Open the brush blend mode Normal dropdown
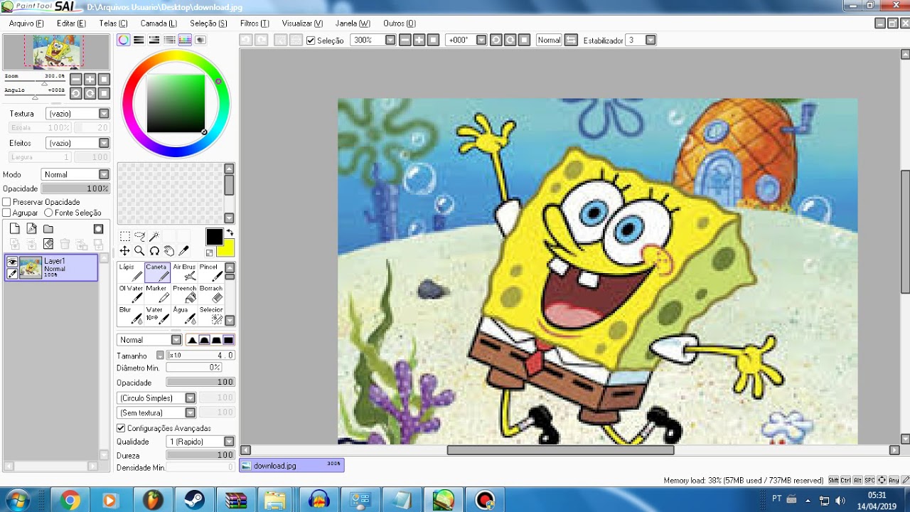 tap(149, 340)
